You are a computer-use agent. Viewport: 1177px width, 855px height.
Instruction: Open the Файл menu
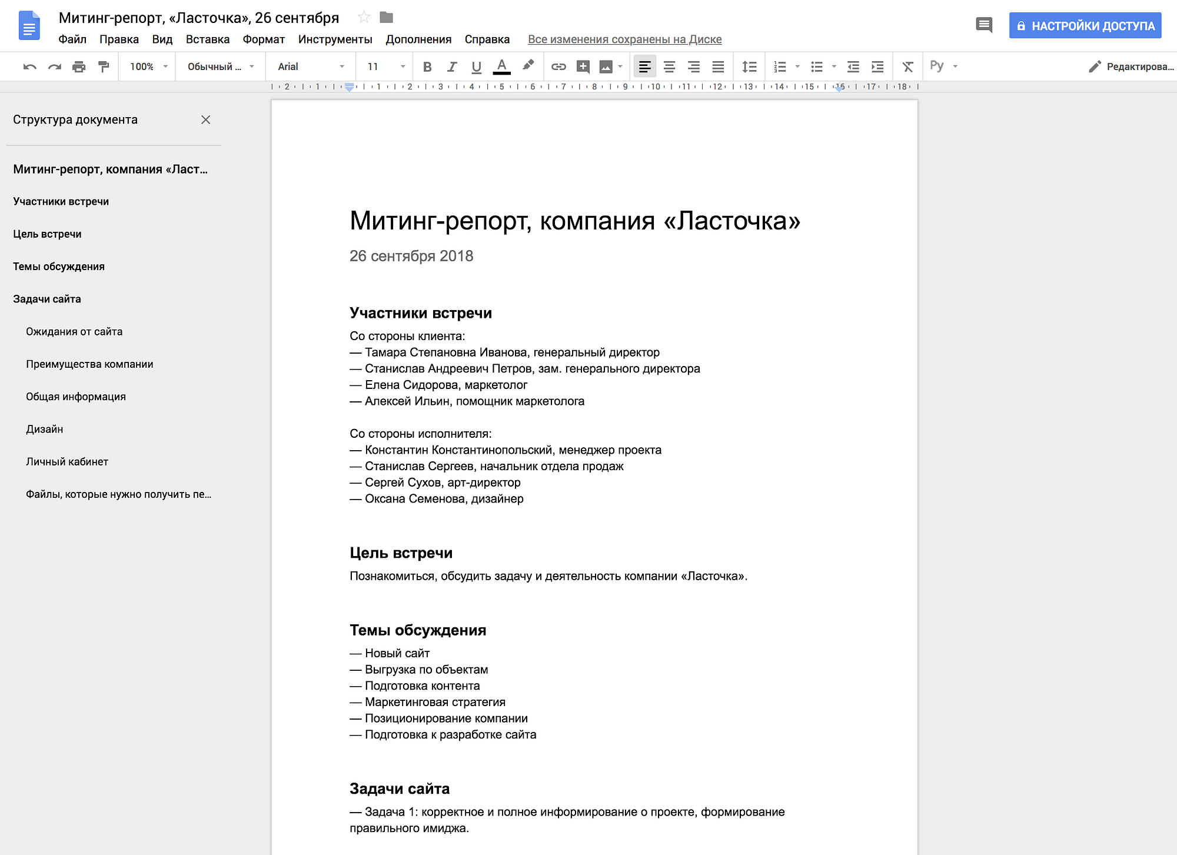pos(72,39)
